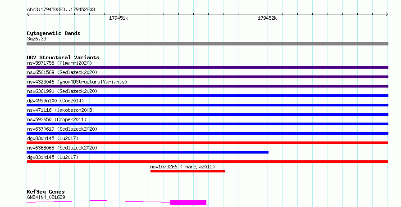The width and height of the screenshot is (401, 207).
Task: Click the nsv4323046 (gnomADStructuralVariants) label
Action: (77, 82)
